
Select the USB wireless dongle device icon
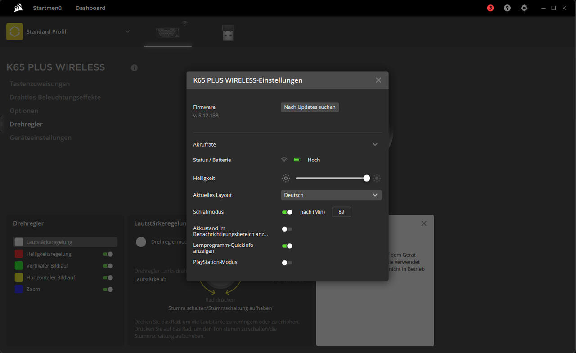pos(228,33)
